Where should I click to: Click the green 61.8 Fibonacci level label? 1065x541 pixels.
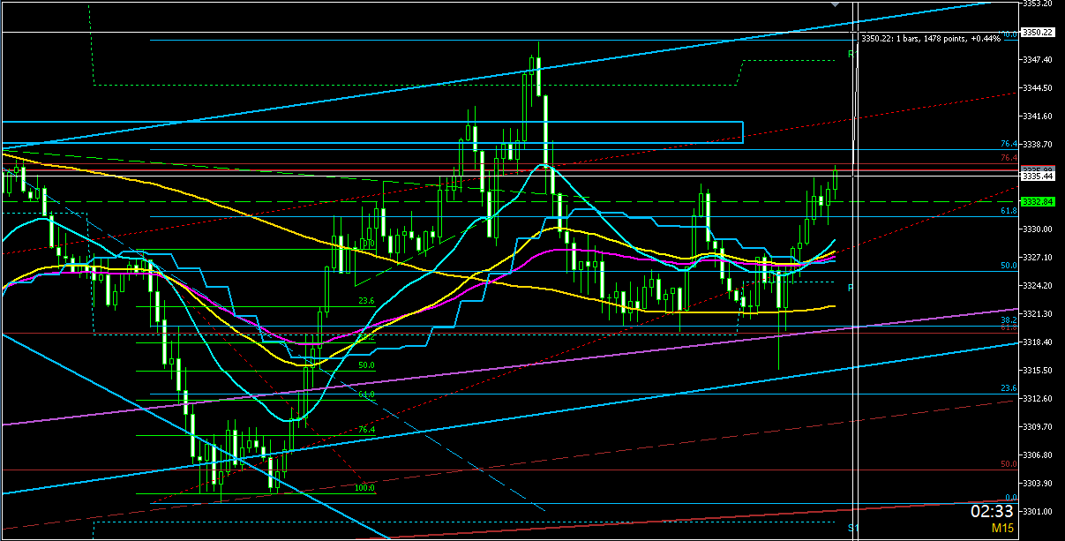[x=366, y=394]
